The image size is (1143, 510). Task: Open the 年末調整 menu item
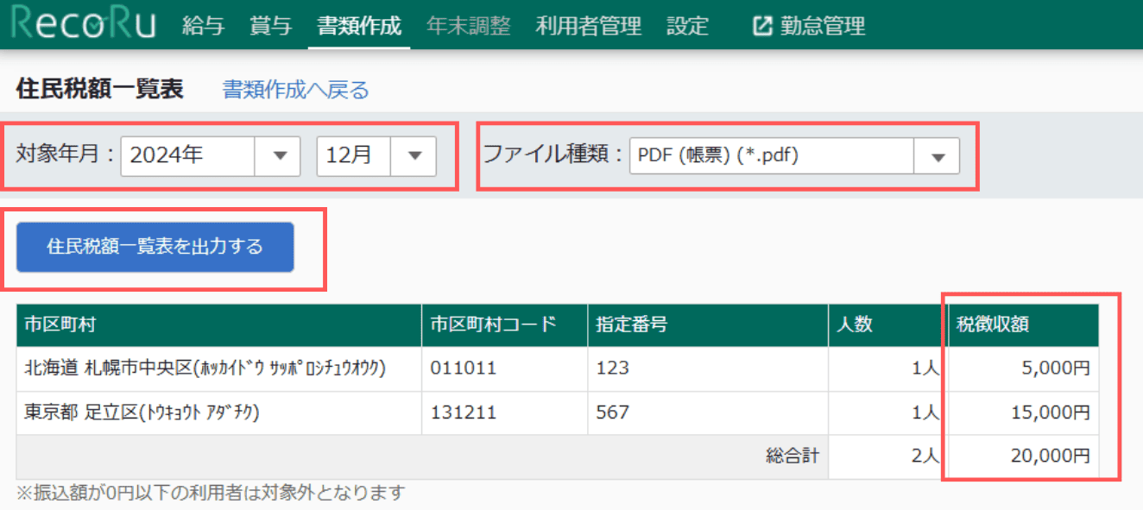[x=468, y=26]
